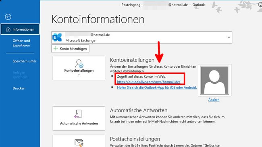Click the smiley feedback icon at top right
The image size is (262, 147).
260,5
